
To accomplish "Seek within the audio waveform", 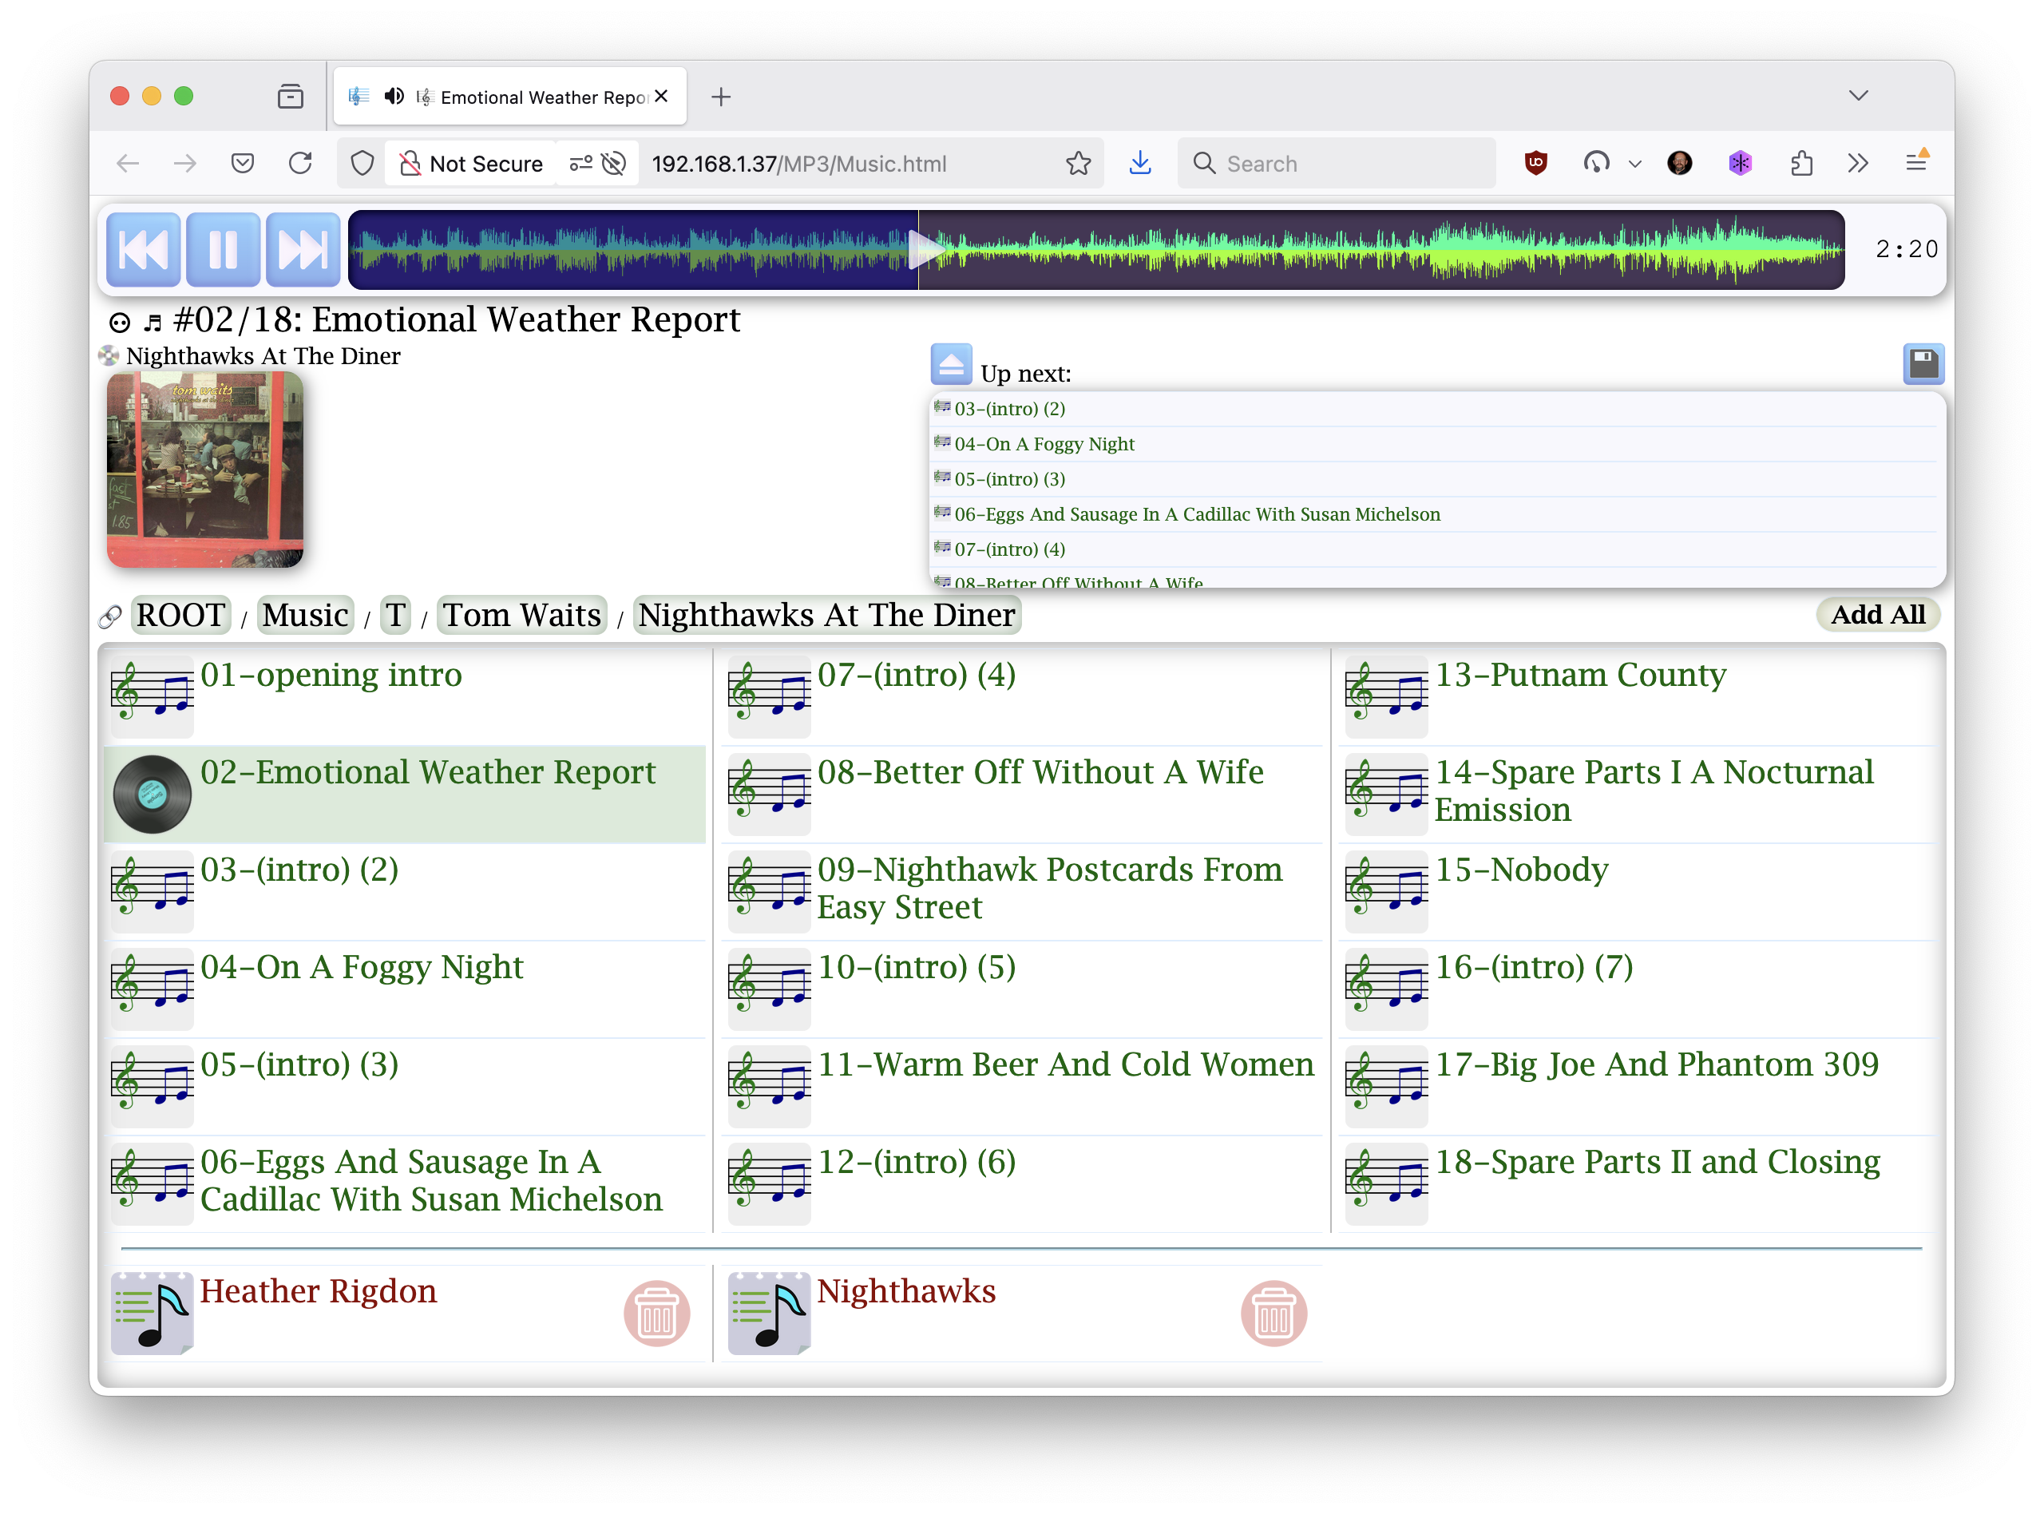I will click(x=1095, y=249).
